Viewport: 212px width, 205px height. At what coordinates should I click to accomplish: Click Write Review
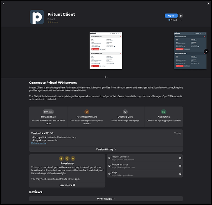click(x=106, y=199)
